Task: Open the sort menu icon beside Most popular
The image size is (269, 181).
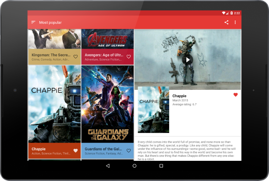Action: click(x=33, y=22)
